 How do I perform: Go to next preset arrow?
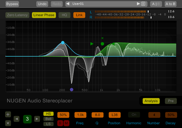point(138,4)
